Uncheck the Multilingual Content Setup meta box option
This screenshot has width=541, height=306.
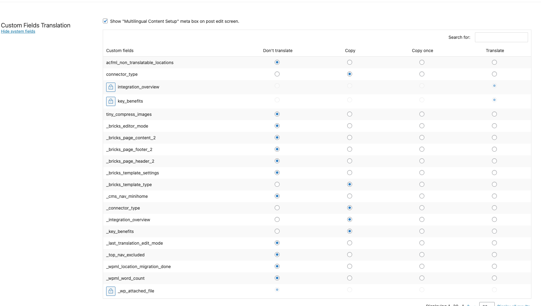coord(105,21)
